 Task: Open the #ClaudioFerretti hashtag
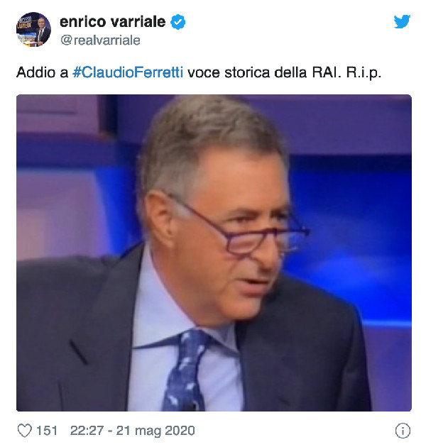[128, 72]
